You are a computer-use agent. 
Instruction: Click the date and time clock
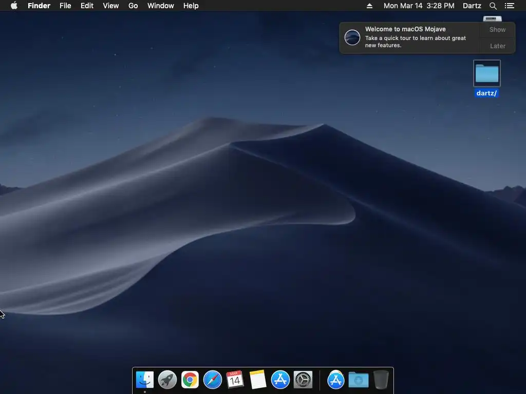pos(419,6)
